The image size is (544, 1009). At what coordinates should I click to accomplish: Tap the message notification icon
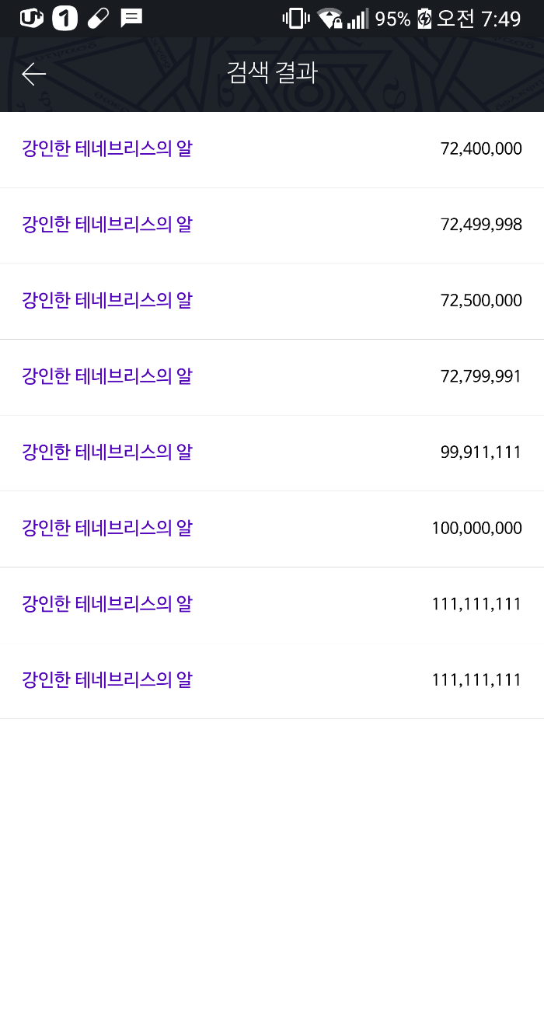[131, 18]
